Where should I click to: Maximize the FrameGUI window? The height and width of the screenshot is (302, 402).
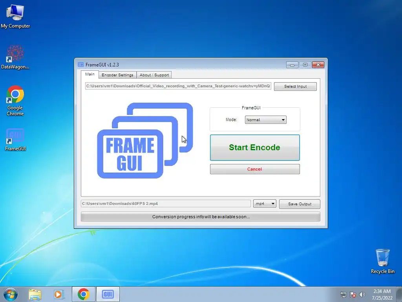click(x=305, y=65)
